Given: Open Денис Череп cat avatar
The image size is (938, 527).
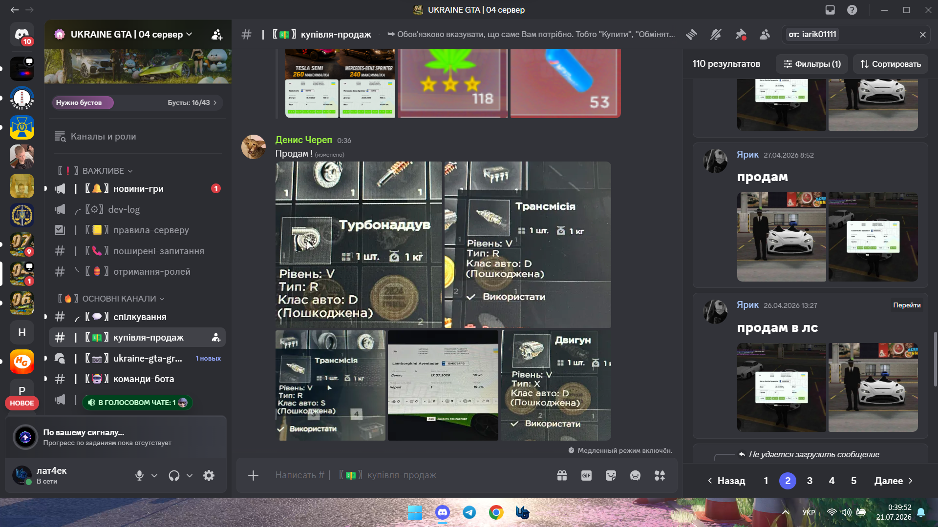Looking at the screenshot, I should click(x=254, y=147).
